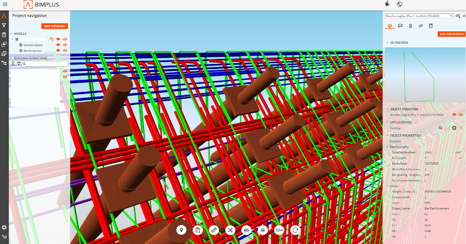The width and height of the screenshot is (466, 244).
Task: Open the settings gear in sidebar
Action: (x=4, y=227)
